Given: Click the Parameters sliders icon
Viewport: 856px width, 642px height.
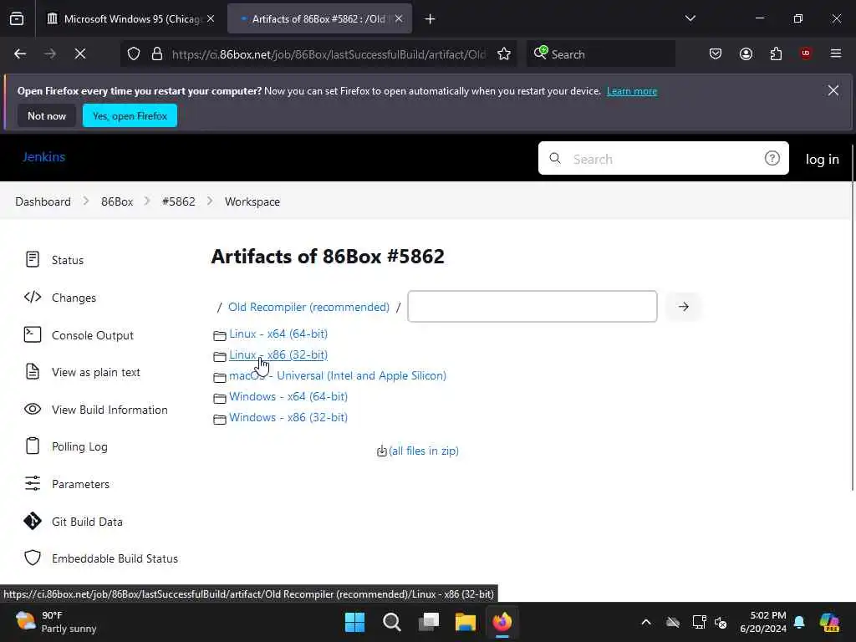Looking at the screenshot, I should tap(33, 483).
